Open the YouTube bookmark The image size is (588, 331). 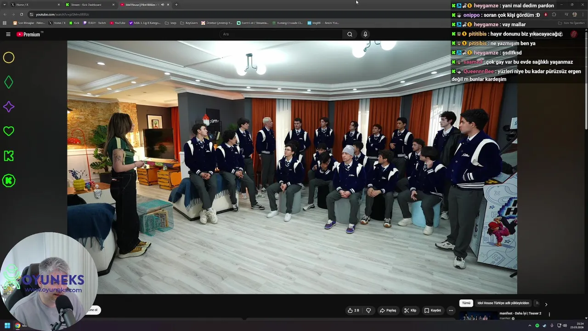118,23
